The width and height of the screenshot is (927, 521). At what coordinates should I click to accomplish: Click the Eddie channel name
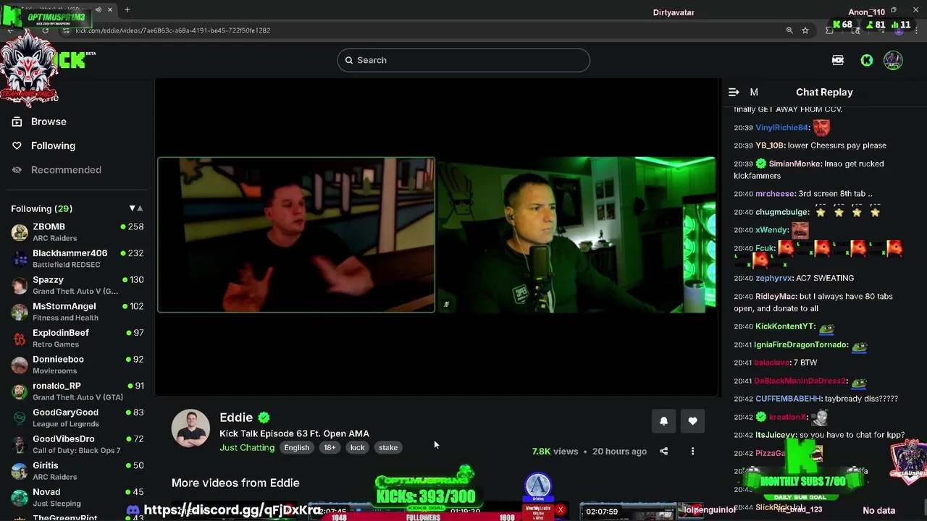tap(236, 418)
